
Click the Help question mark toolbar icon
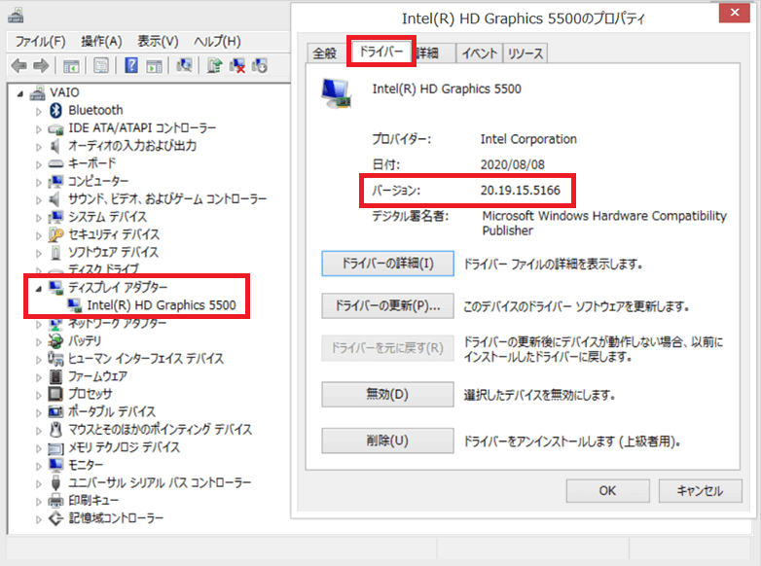(131, 65)
